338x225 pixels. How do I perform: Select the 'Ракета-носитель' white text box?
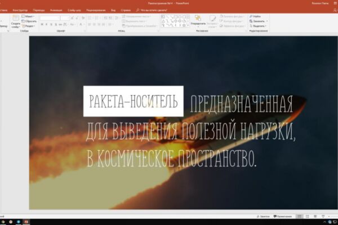coord(133,101)
